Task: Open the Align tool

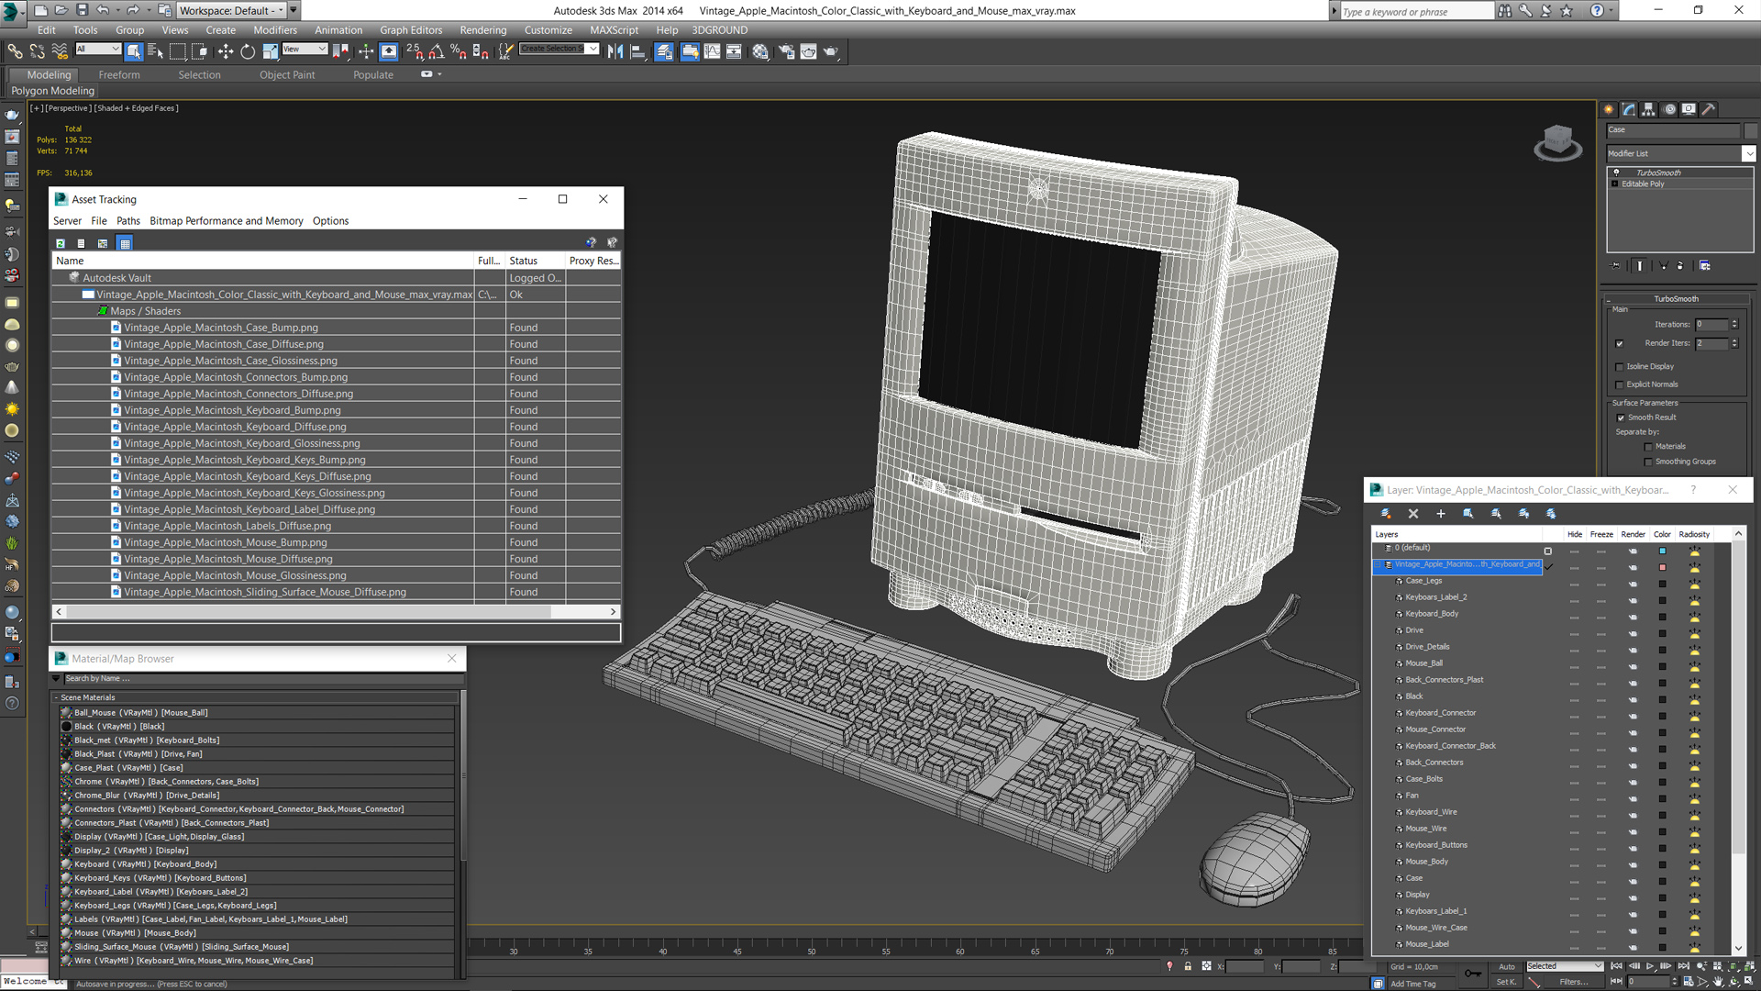Action: tap(638, 51)
